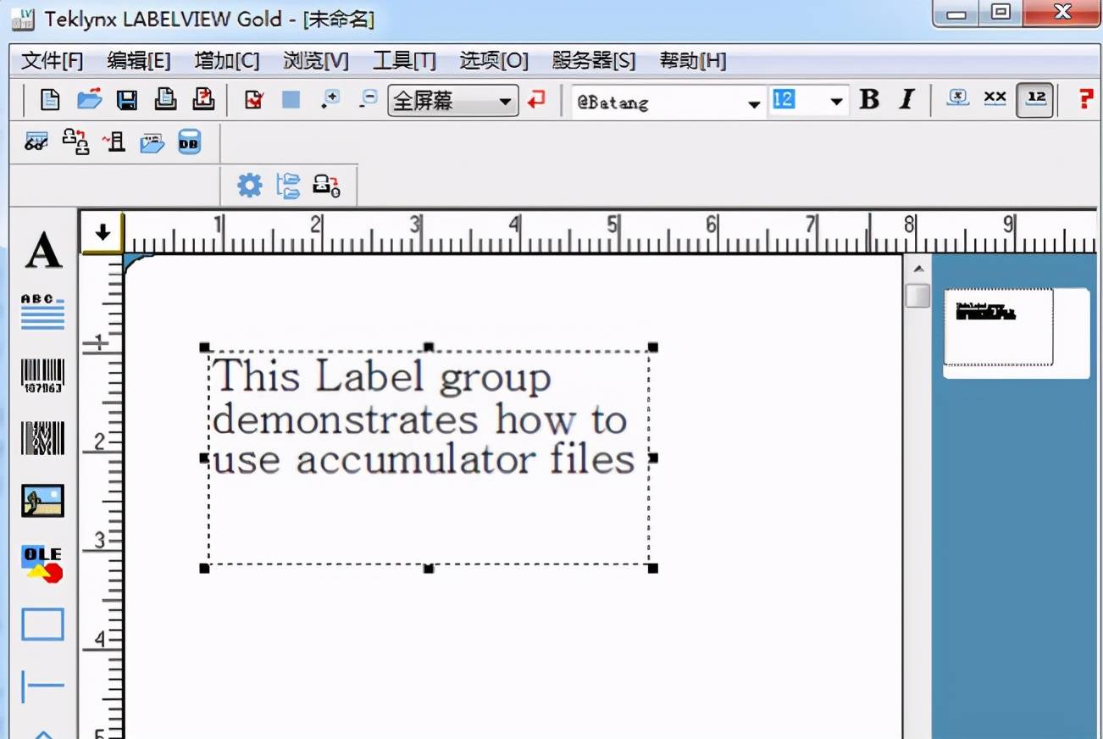Select the ABC paragraph text tool
This screenshot has height=739, width=1103.
click(x=42, y=312)
